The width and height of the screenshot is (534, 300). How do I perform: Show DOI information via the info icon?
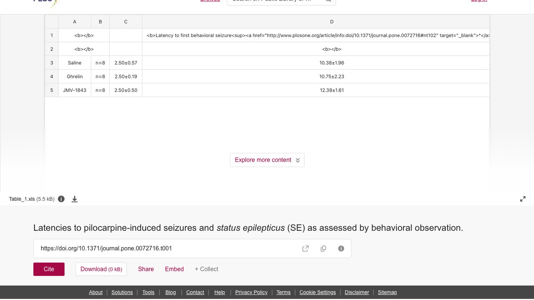click(x=341, y=248)
